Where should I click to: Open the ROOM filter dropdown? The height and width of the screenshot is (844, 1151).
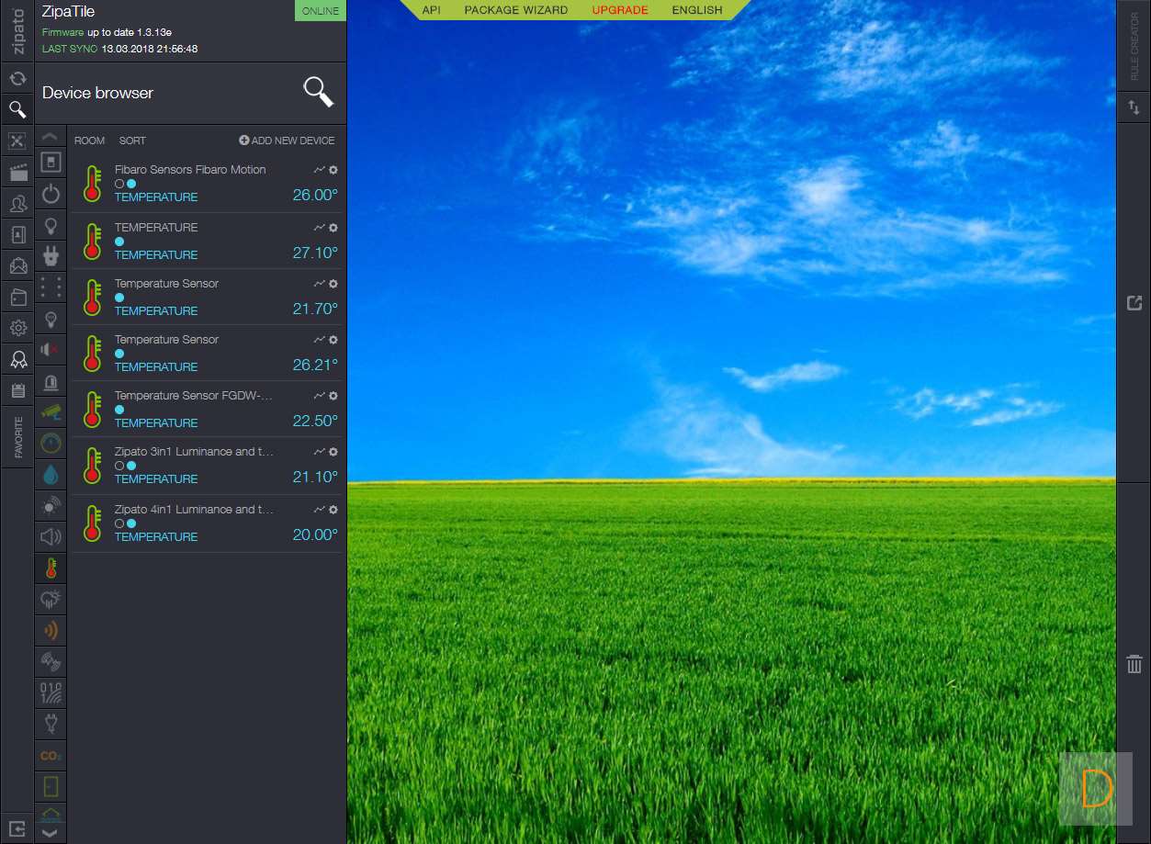pyautogui.click(x=90, y=141)
